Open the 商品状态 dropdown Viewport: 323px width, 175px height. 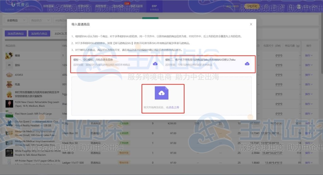coord(40,20)
